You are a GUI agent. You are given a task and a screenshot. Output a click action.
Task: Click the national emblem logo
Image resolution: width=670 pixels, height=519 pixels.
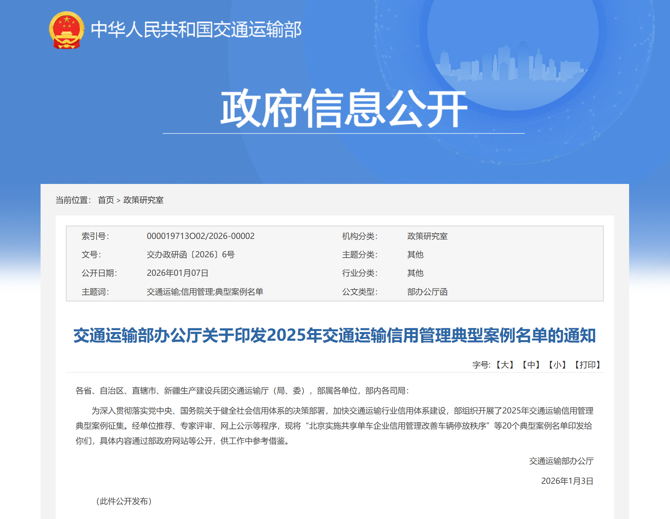(x=66, y=30)
